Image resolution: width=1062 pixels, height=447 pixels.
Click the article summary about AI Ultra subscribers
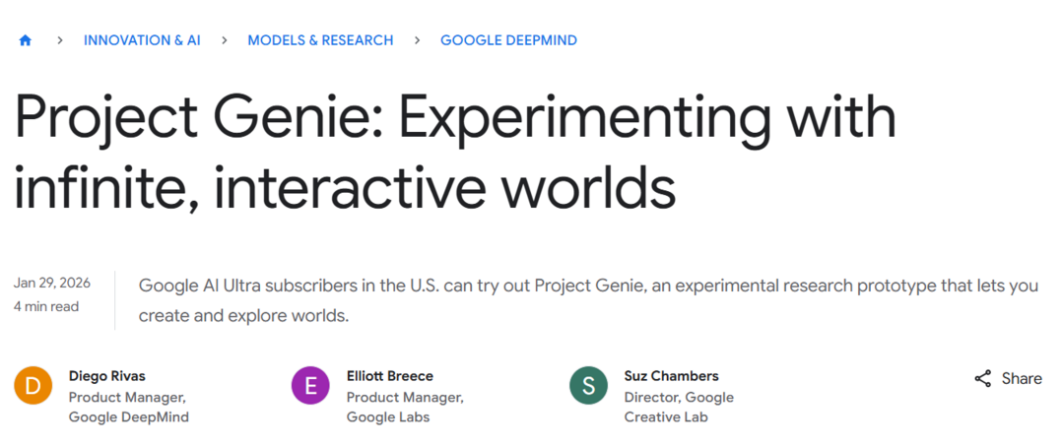pyautogui.click(x=588, y=300)
